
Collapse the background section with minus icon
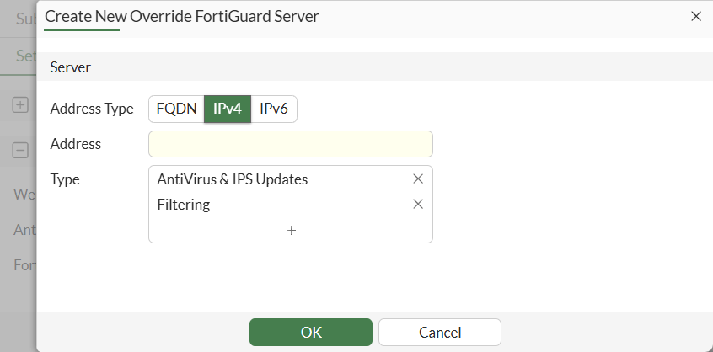tap(20, 151)
